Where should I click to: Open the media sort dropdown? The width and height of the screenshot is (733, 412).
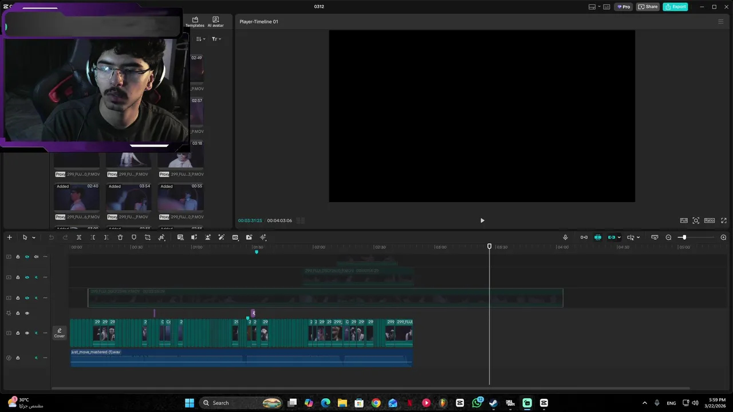[x=200, y=39]
